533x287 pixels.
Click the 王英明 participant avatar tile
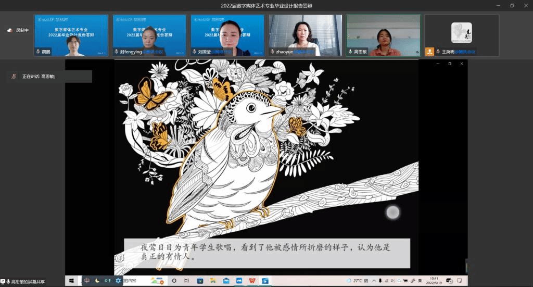click(x=461, y=33)
